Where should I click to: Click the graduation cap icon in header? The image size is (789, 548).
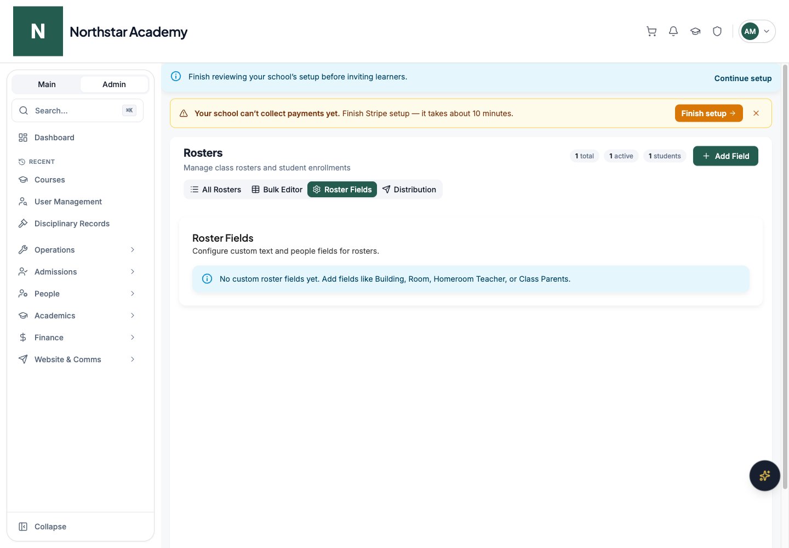(695, 31)
